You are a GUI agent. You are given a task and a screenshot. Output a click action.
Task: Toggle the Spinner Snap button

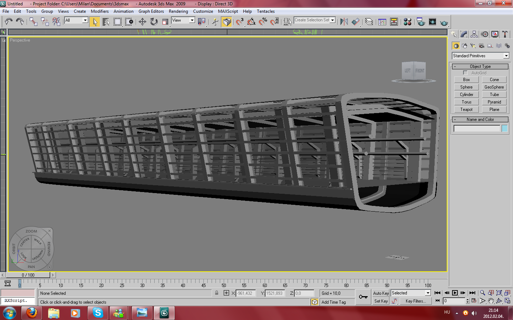(274, 22)
